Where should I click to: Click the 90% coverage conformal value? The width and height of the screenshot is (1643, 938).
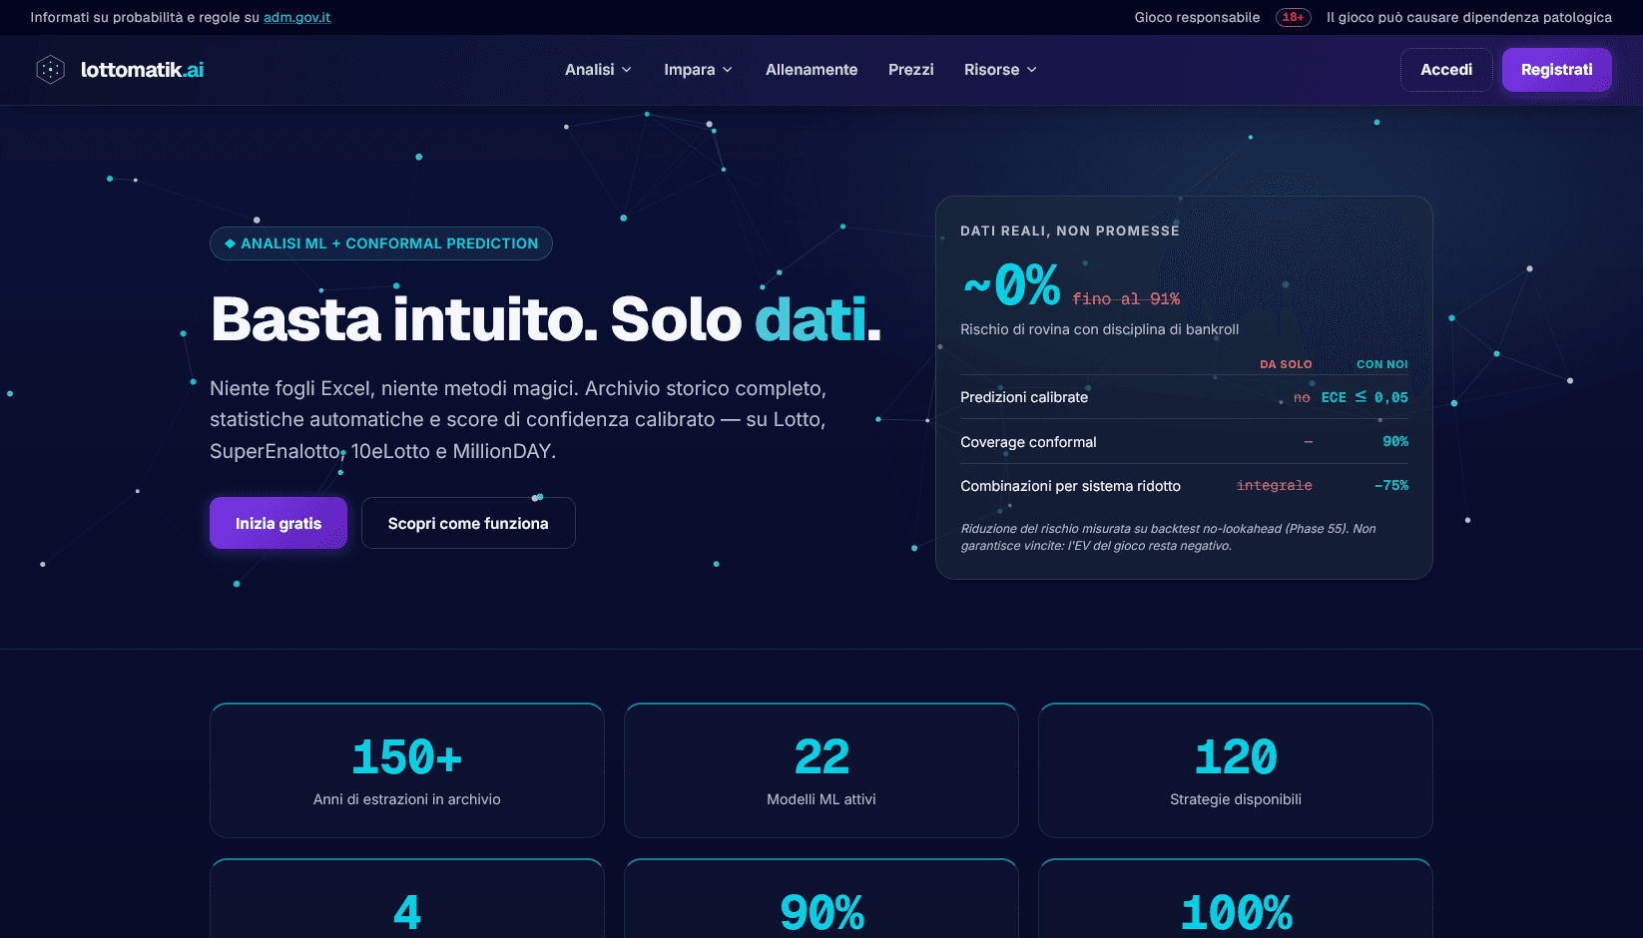point(1395,441)
